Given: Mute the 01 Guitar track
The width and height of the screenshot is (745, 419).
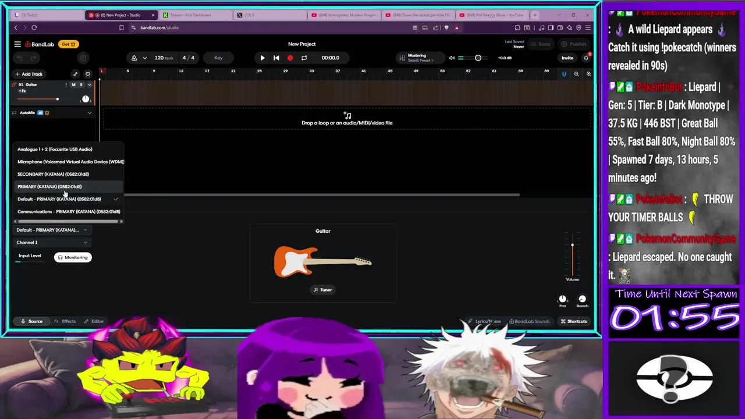Looking at the screenshot, I should click(x=73, y=85).
